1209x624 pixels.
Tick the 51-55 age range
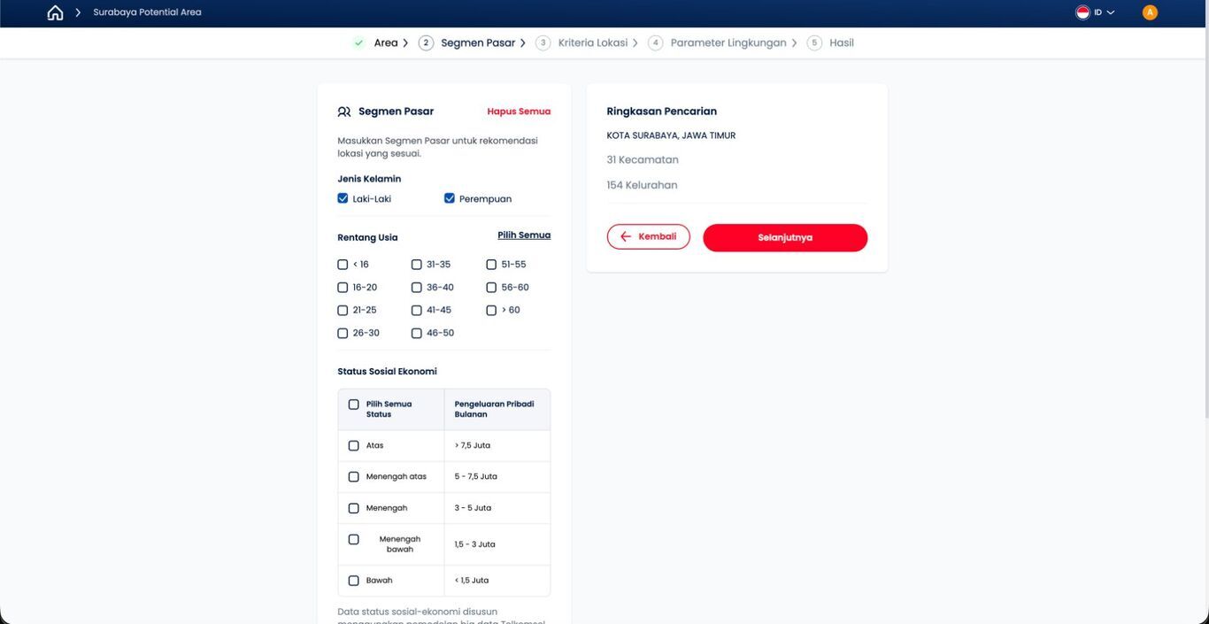(x=491, y=265)
